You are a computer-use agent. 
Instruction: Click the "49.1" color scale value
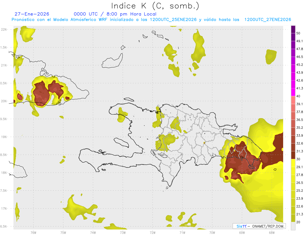tap(300, 41)
